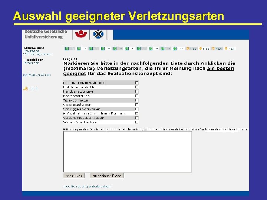The width and height of the screenshot is (267, 200).
Task: Click the Calcaneusfraktur row label
Action: (77, 105)
